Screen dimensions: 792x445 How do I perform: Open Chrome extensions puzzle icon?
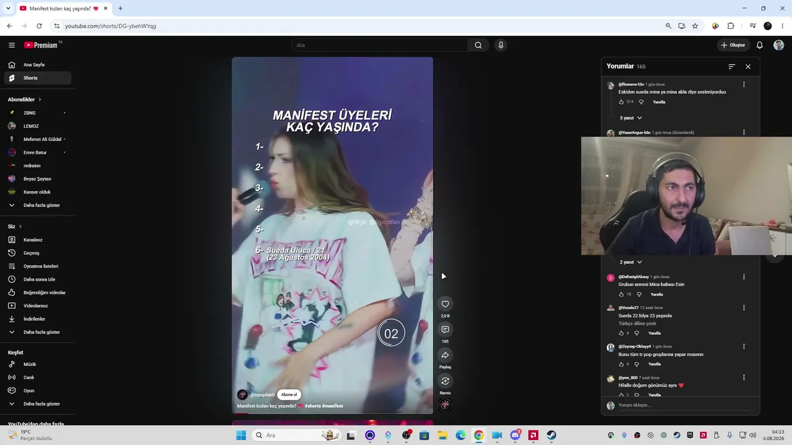(731, 26)
